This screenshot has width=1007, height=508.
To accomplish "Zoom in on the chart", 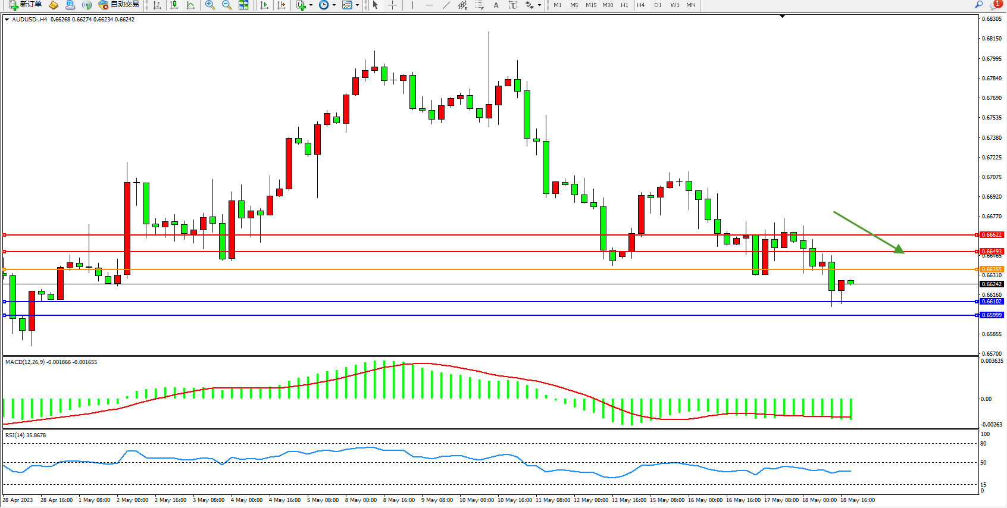I will tap(210, 5).
